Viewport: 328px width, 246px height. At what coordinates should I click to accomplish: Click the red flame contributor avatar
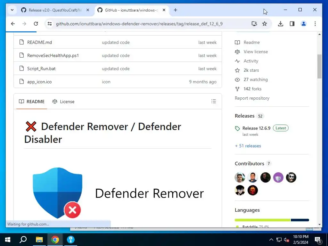(253, 190)
